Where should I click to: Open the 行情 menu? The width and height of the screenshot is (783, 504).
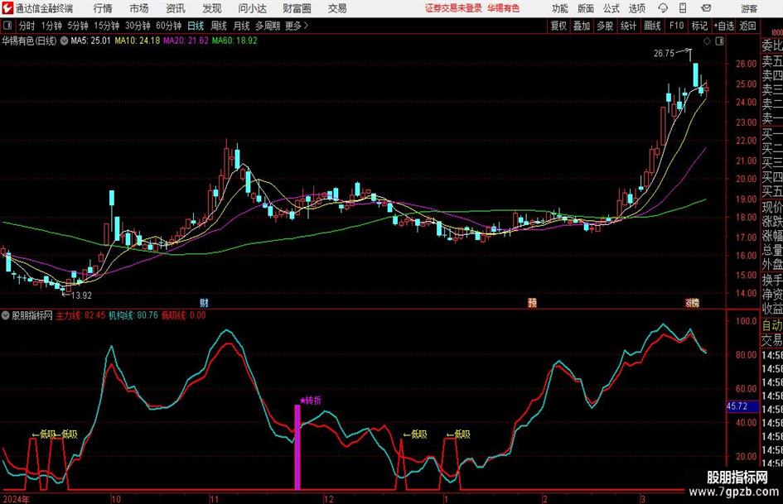pyautogui.click(x=103, y=8)
